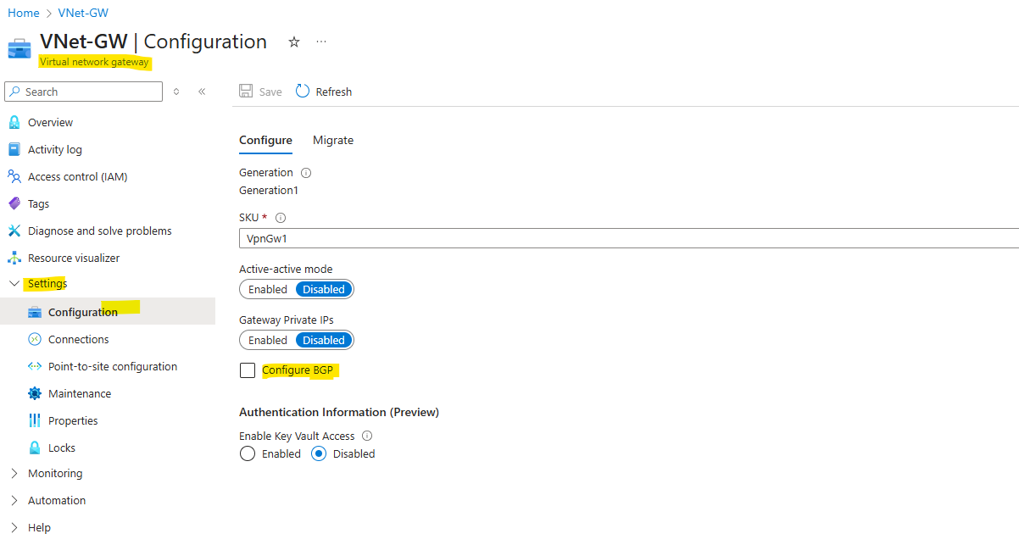Expand the Help section
Viewport: 1019px width, 556px height.
coord(14,527)
